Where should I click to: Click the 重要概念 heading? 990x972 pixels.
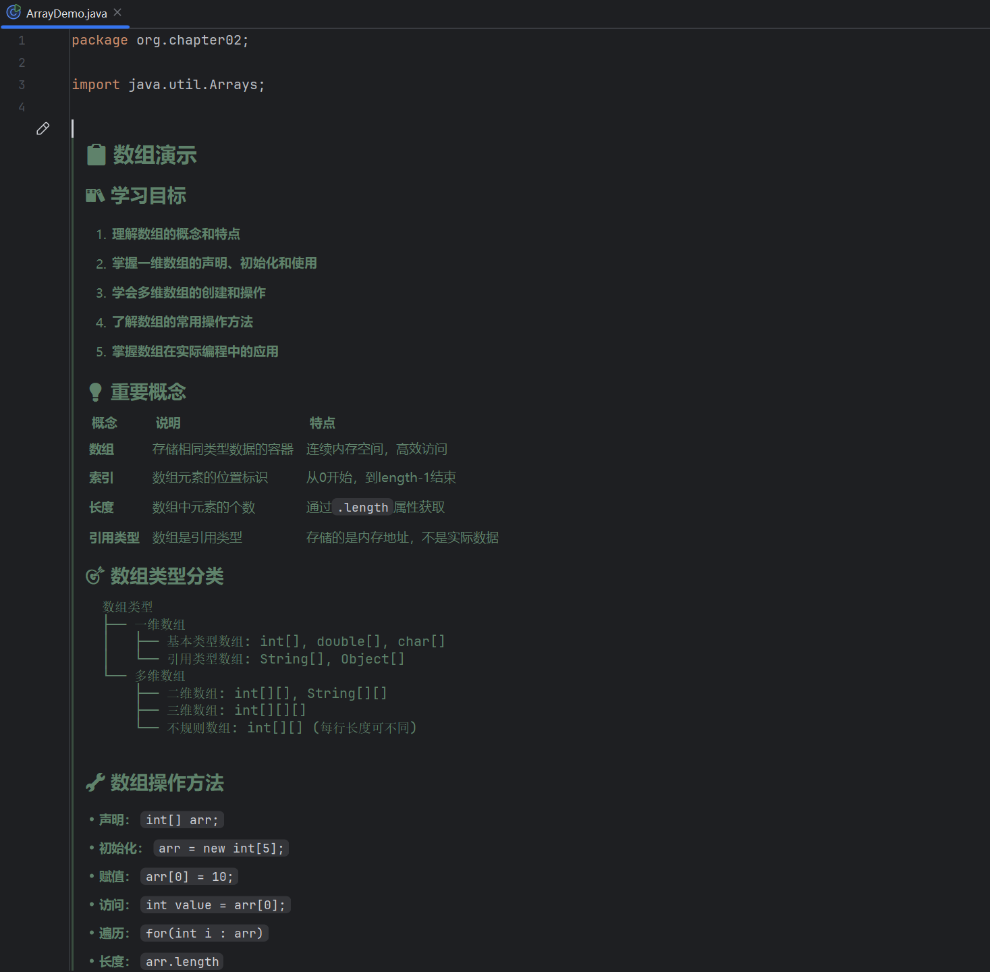[x=148, y=392]
